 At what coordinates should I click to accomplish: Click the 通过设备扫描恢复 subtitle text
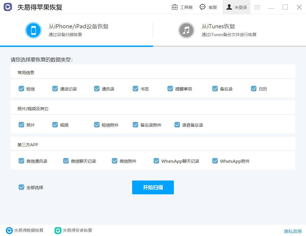pos(65,35)
